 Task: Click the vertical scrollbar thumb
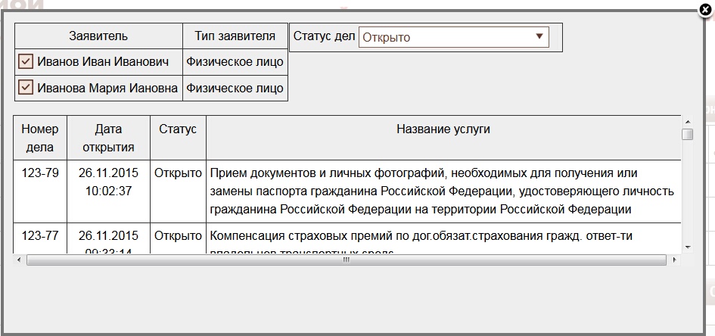(687, 135)
